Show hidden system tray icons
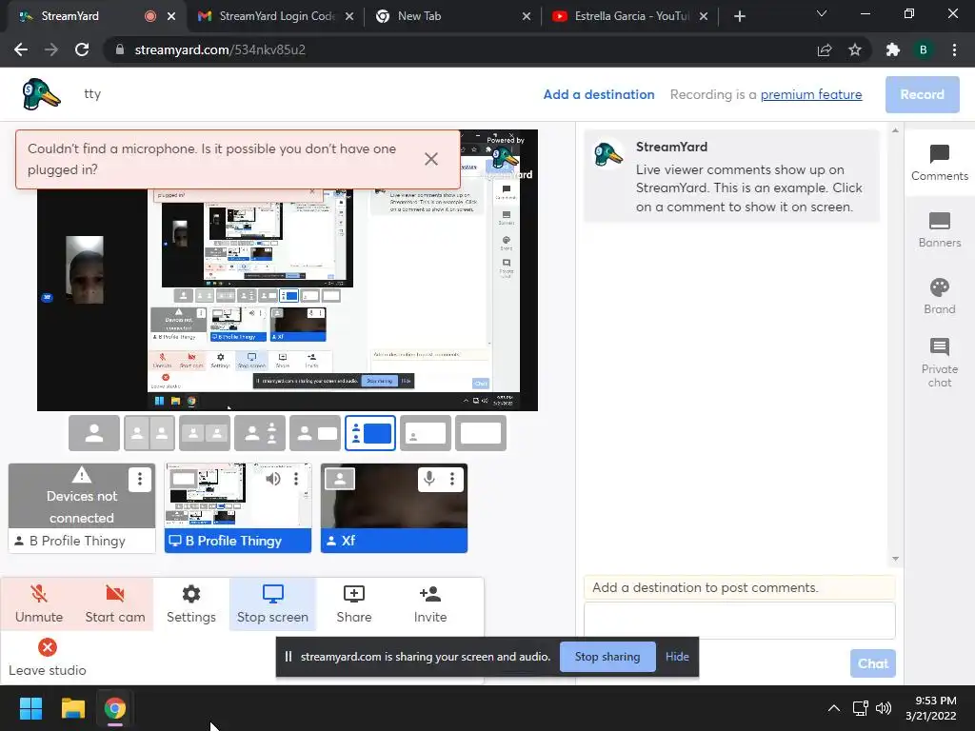 pyautogui.click(x=834, y=708)
